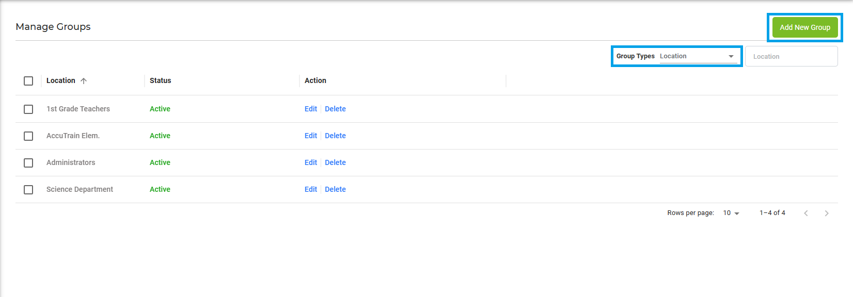Image resolution: width=853 pixels, height=297 pixels.
Task: Tick the Administrators row checkbox
Action: point(28,163)
